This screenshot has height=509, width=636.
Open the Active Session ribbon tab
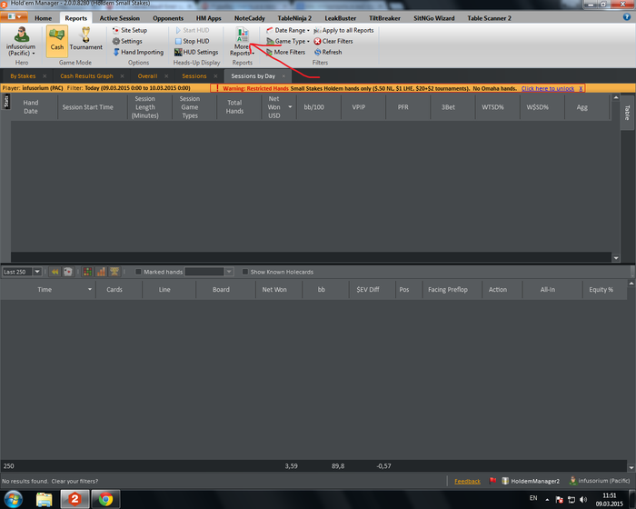click(x=120, y=18)
